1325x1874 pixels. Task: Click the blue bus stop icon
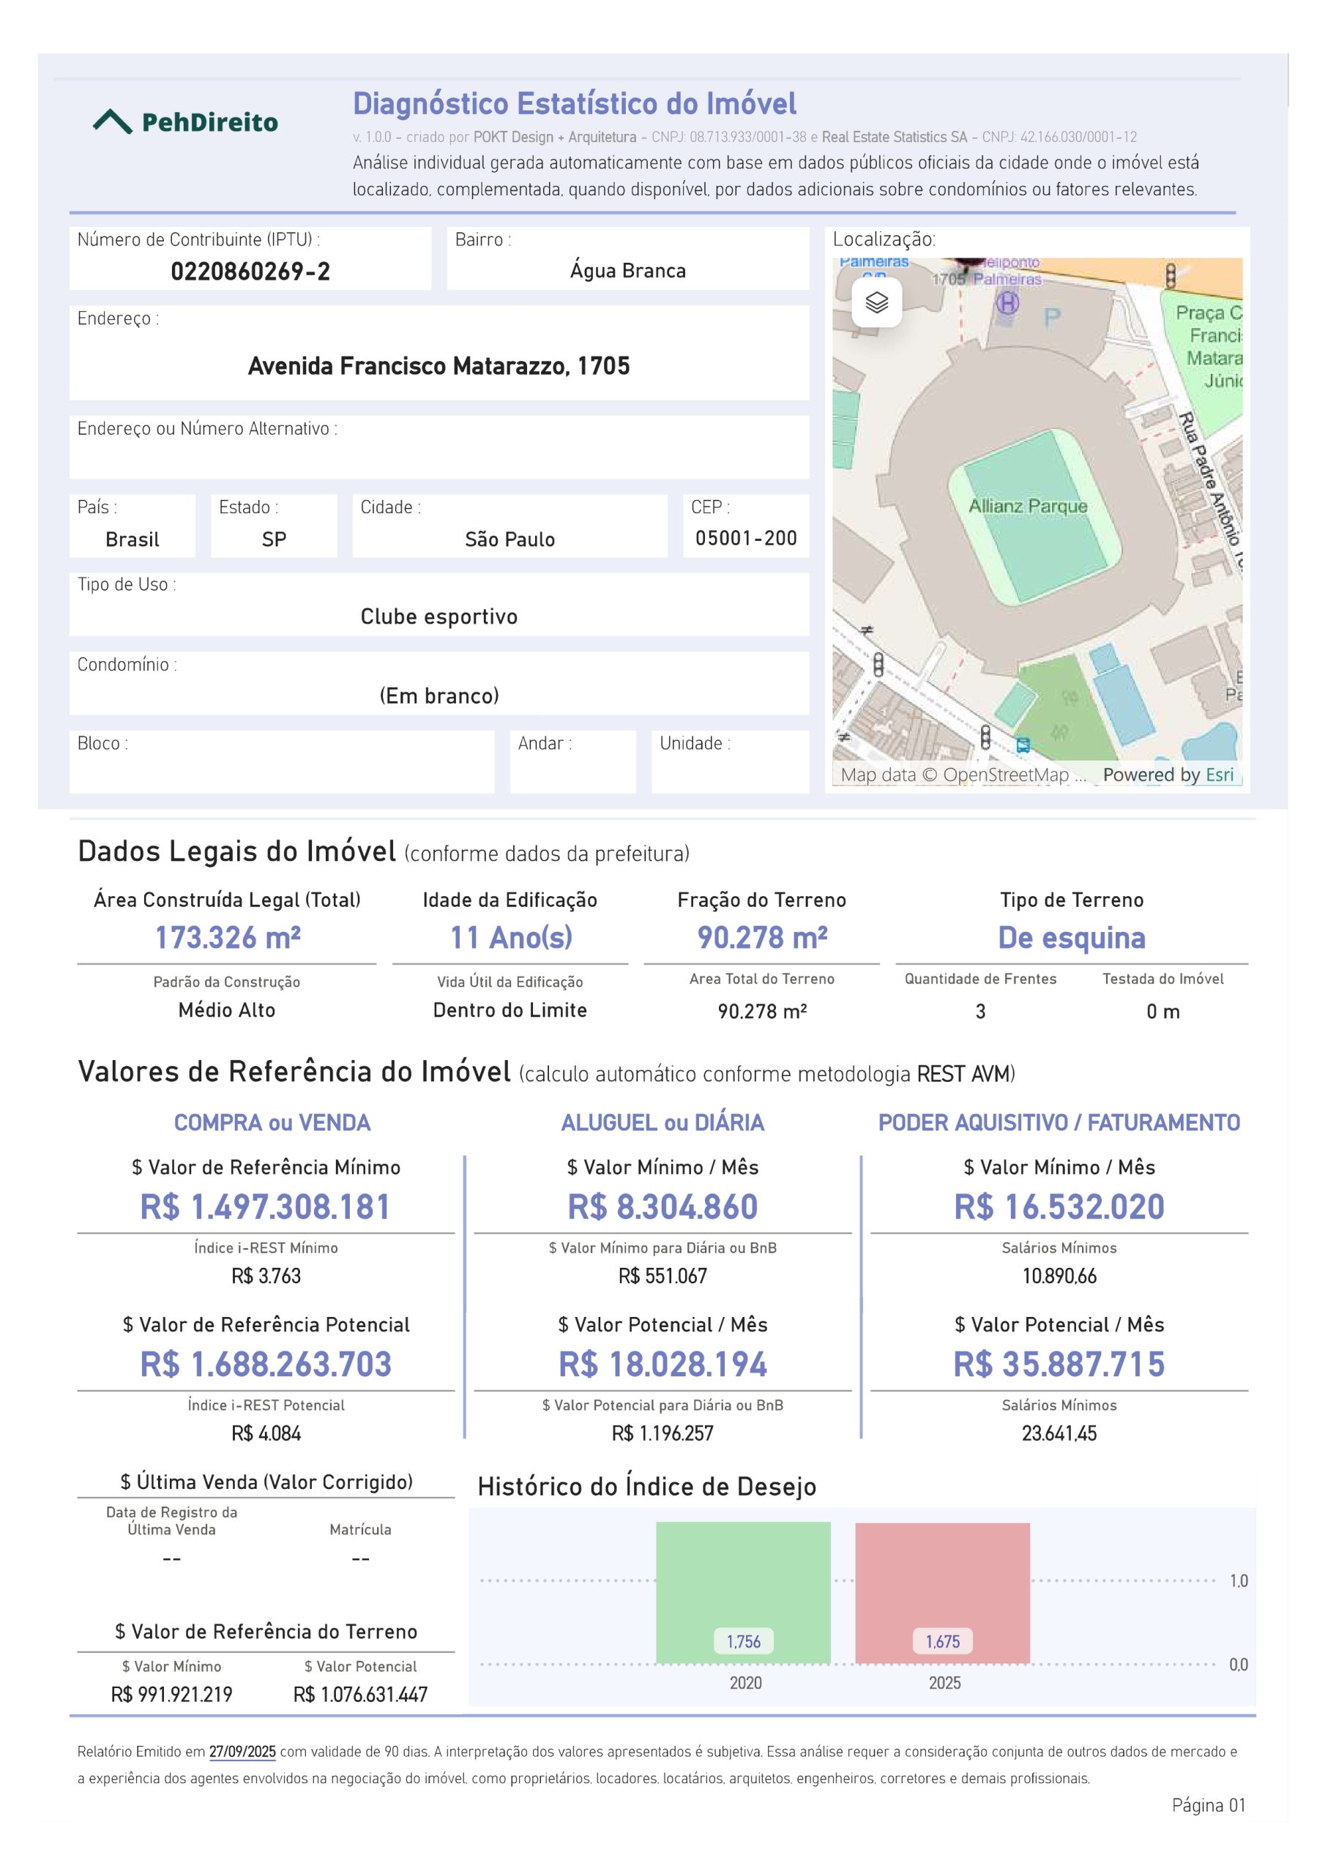click(1023, 744)
